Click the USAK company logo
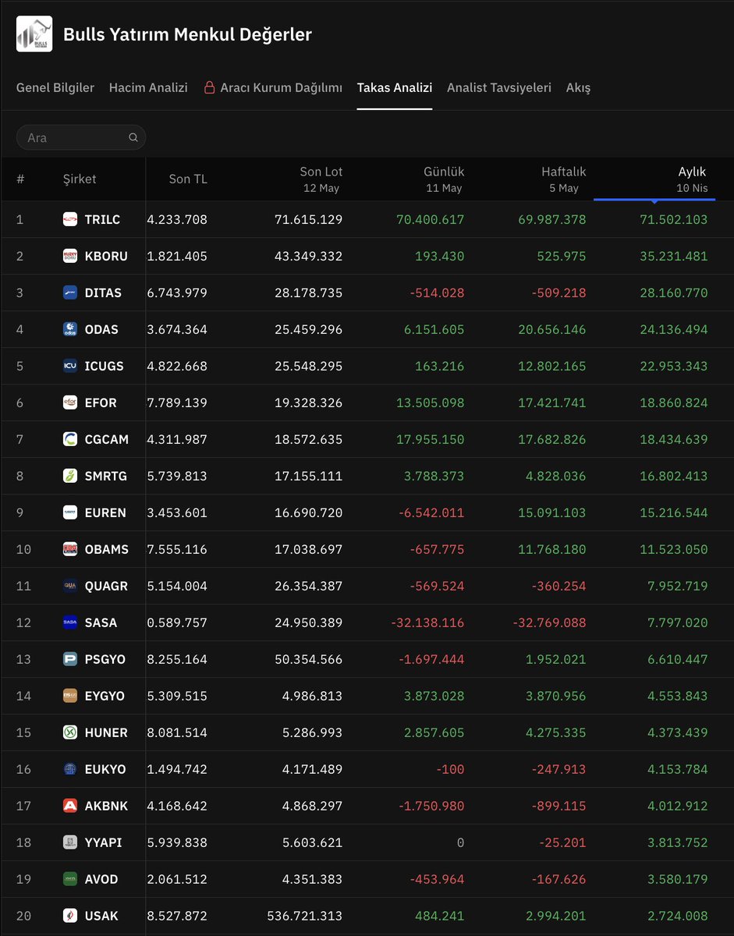This screenshot has height=936, width=734. 70,916
